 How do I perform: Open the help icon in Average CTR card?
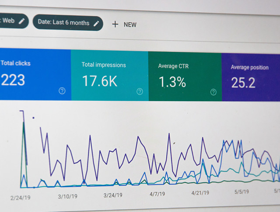(213, 92)
